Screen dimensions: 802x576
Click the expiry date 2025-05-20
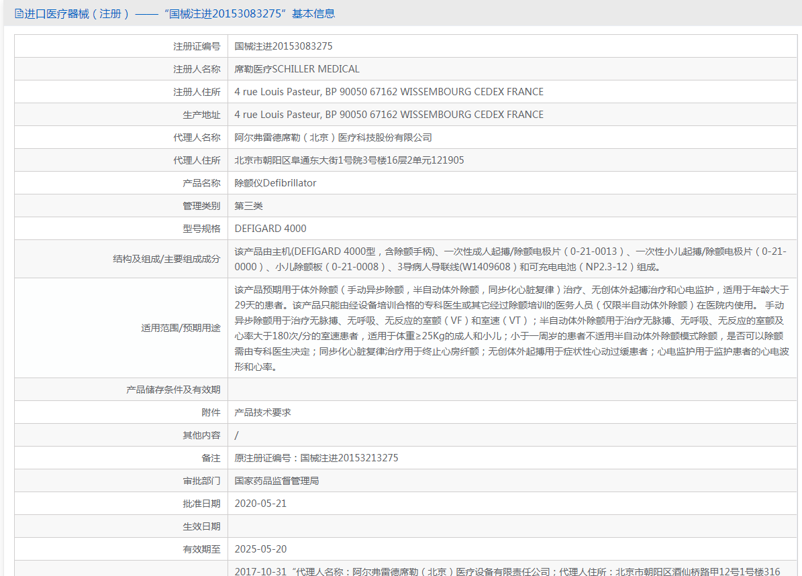(260, 549)
